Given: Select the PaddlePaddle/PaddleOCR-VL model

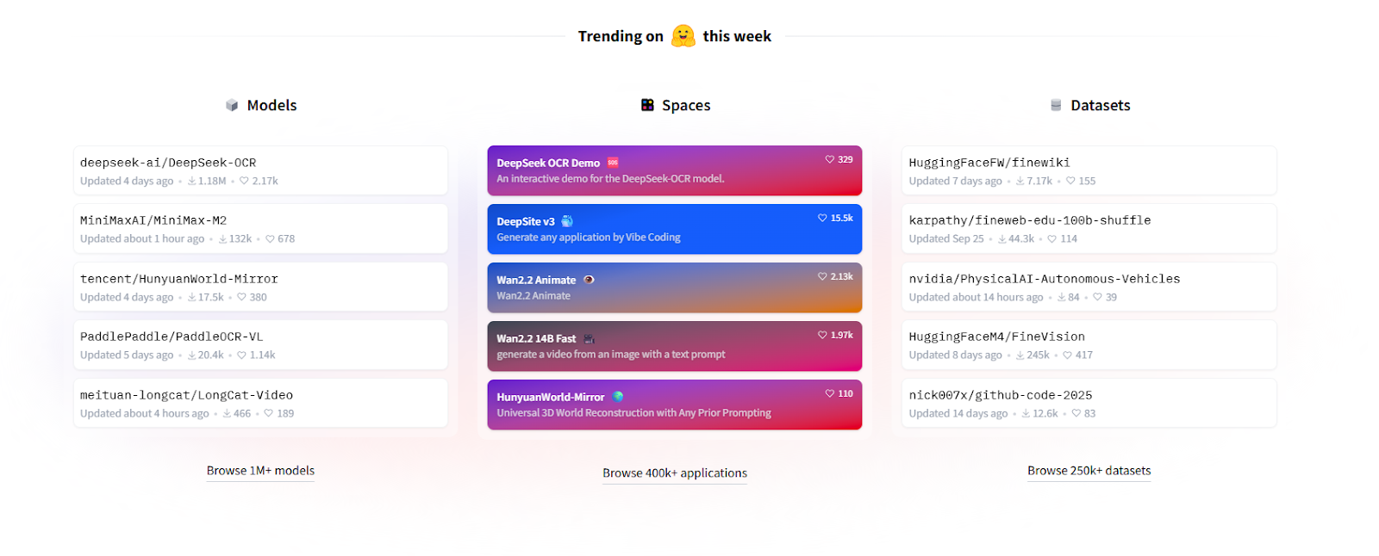Looking at the screenshot, I should coord(260,344).
